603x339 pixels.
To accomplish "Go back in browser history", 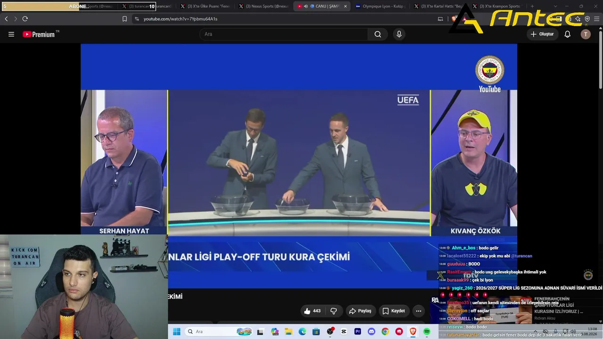I will pos(6,19).
